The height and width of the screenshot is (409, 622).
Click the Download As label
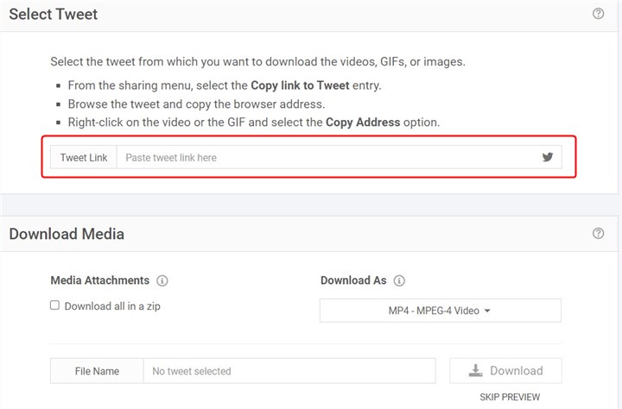[353, 280]
